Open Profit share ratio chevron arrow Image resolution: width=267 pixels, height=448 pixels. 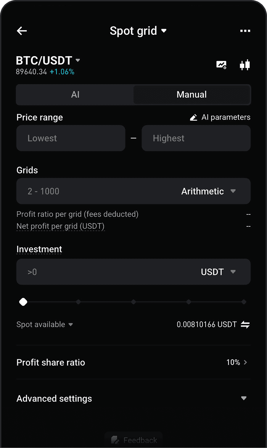(x=246, y=362)
